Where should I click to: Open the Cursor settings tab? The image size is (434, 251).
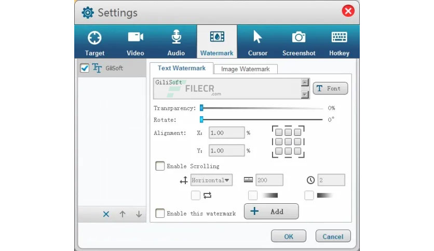pos(257,41)
